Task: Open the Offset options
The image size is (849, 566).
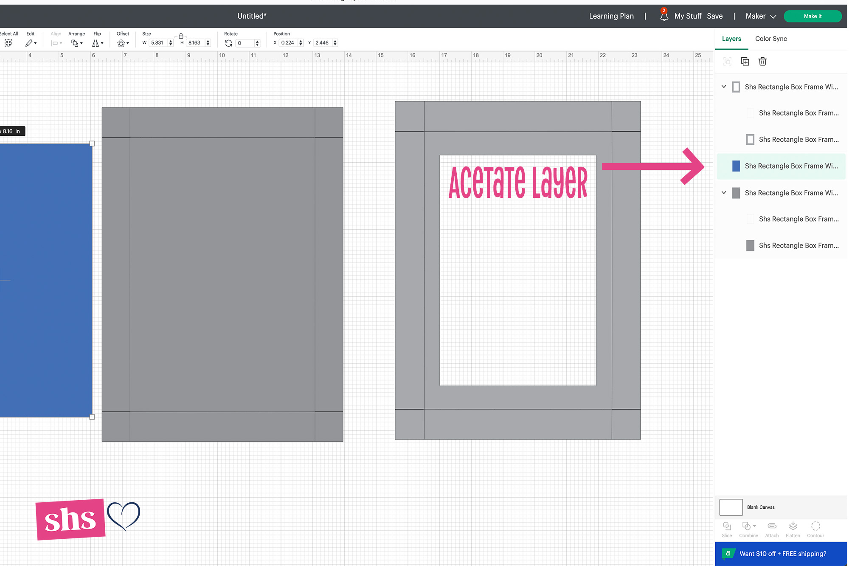Action: [123, 43]
